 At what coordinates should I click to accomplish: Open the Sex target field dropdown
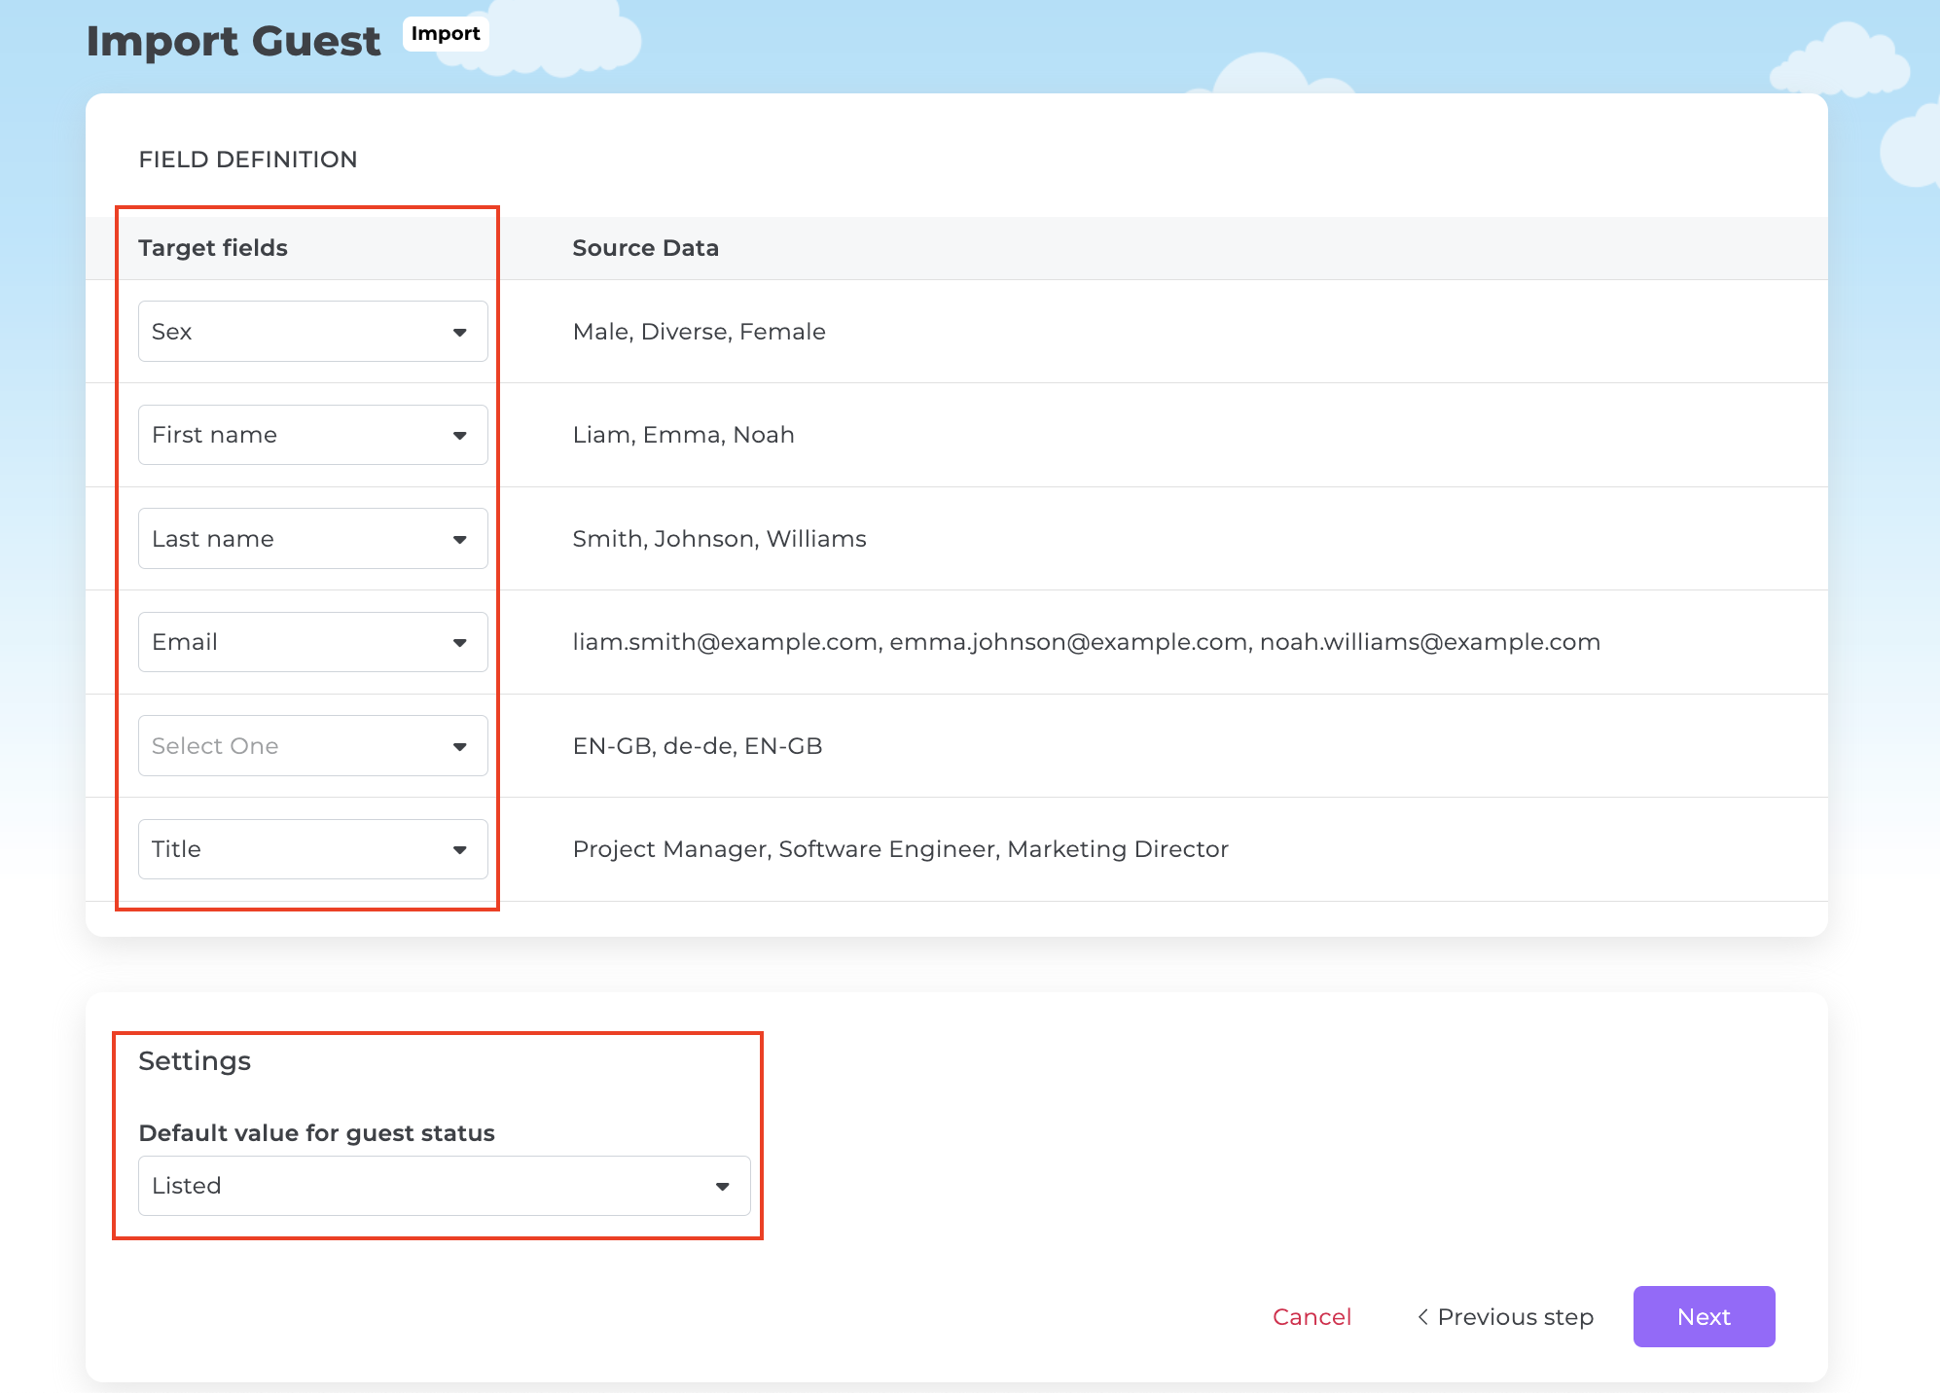312,332
